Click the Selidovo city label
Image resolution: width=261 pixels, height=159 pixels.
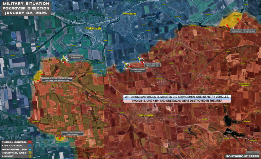pyautogui.click(x=146, y=115)
